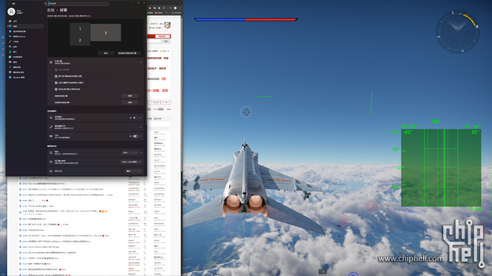
Task: Open the Scale 100% dropdown
Action: [130, 153]
